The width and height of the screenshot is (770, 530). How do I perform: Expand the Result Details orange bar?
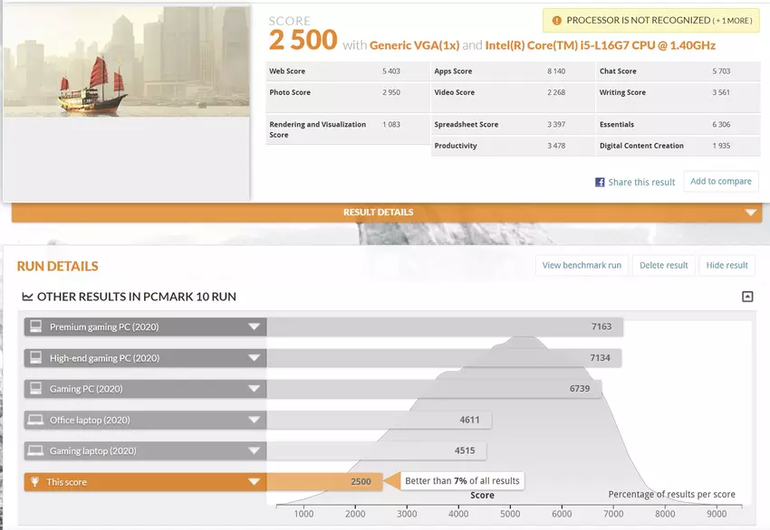point(750,213)
